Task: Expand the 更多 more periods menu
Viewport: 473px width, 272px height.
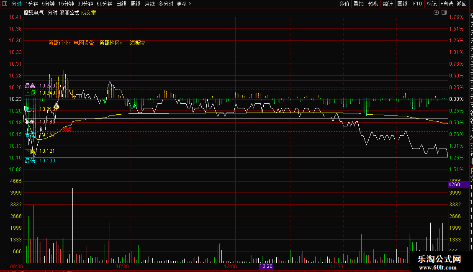Action: pyautogui.click(x=184, y=4)
